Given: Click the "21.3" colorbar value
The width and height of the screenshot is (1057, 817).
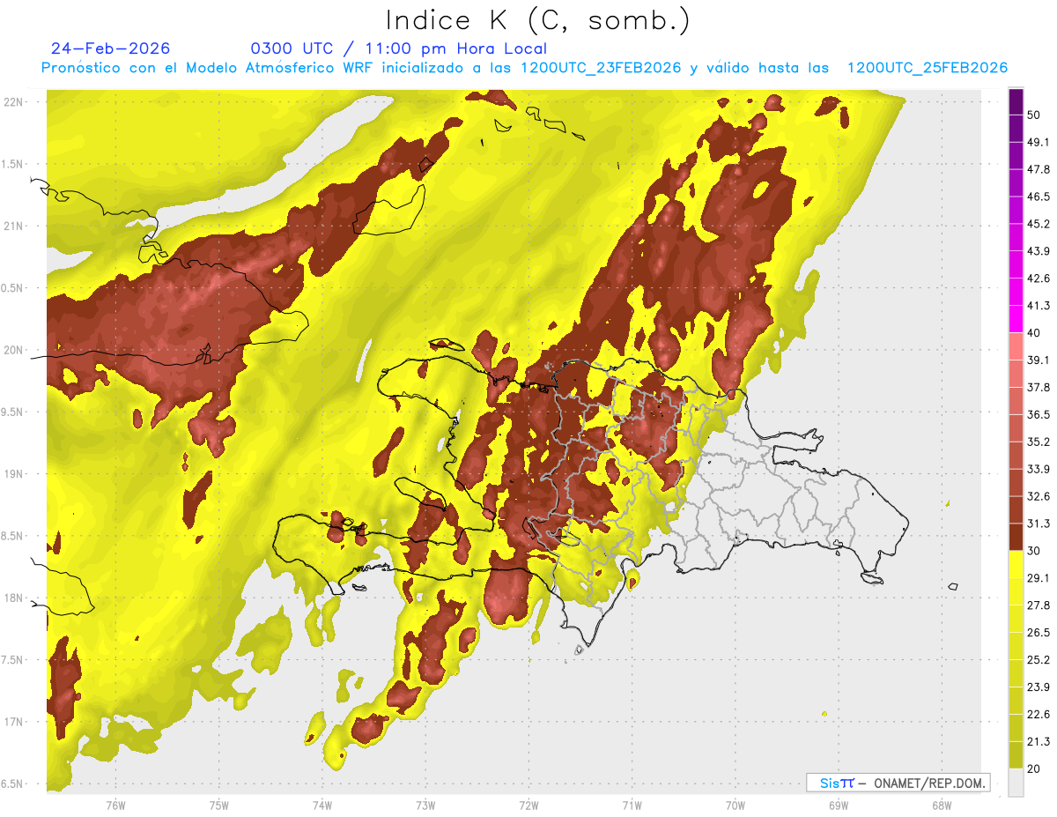Looking at the screenshot, I should click(x=1039, y=741).
